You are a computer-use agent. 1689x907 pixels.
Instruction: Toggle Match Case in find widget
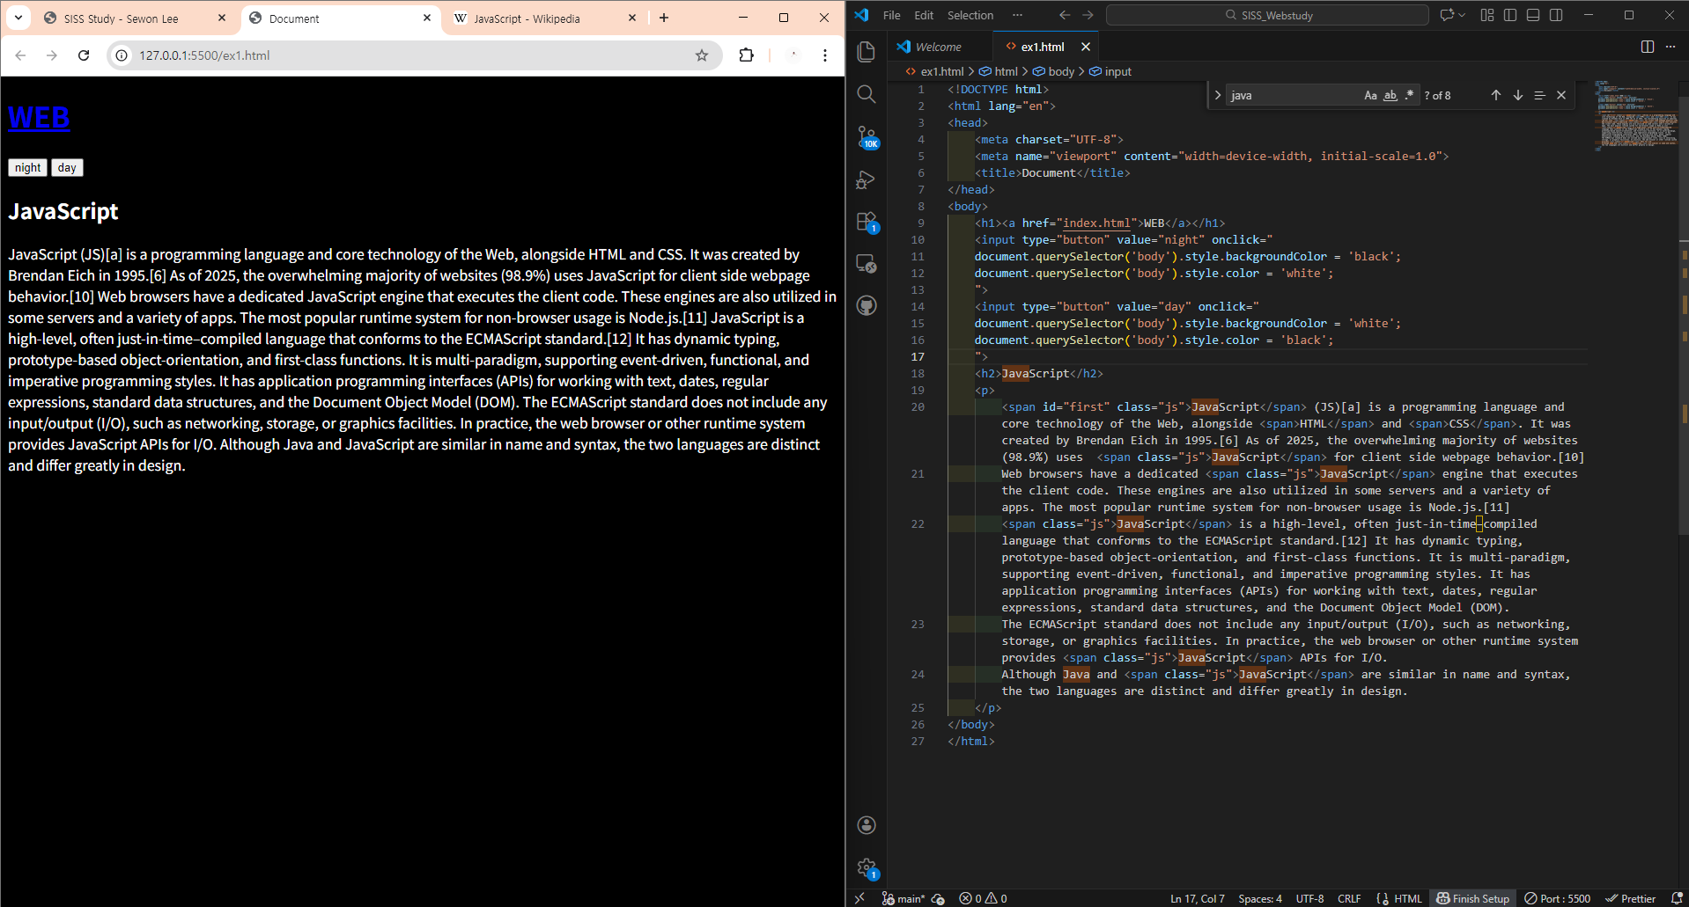click(1370, 95)
